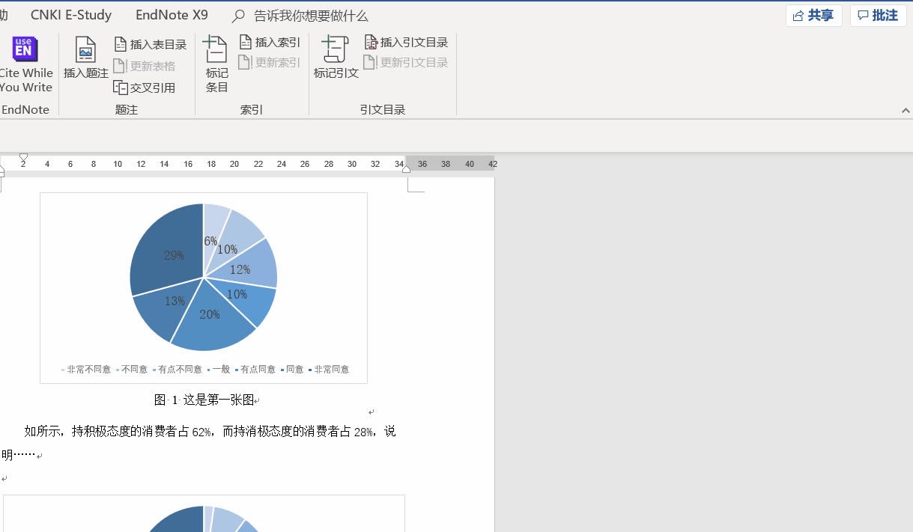This screenshot has width=913, height=532.
Task: Mark a citation using 标记引文
Action: click(335, 58)
